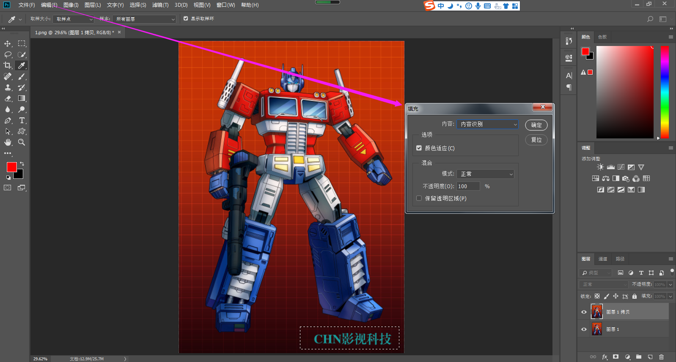This screenshot has height=362, width=676.
Task: Select the Pen tool
Action: [x=8, y=120]
